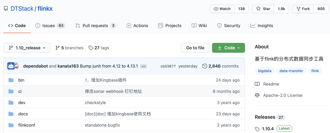The image size is (330, 133).
Task: Click the Apache license scale icon
Action: (x=257, y=95)
